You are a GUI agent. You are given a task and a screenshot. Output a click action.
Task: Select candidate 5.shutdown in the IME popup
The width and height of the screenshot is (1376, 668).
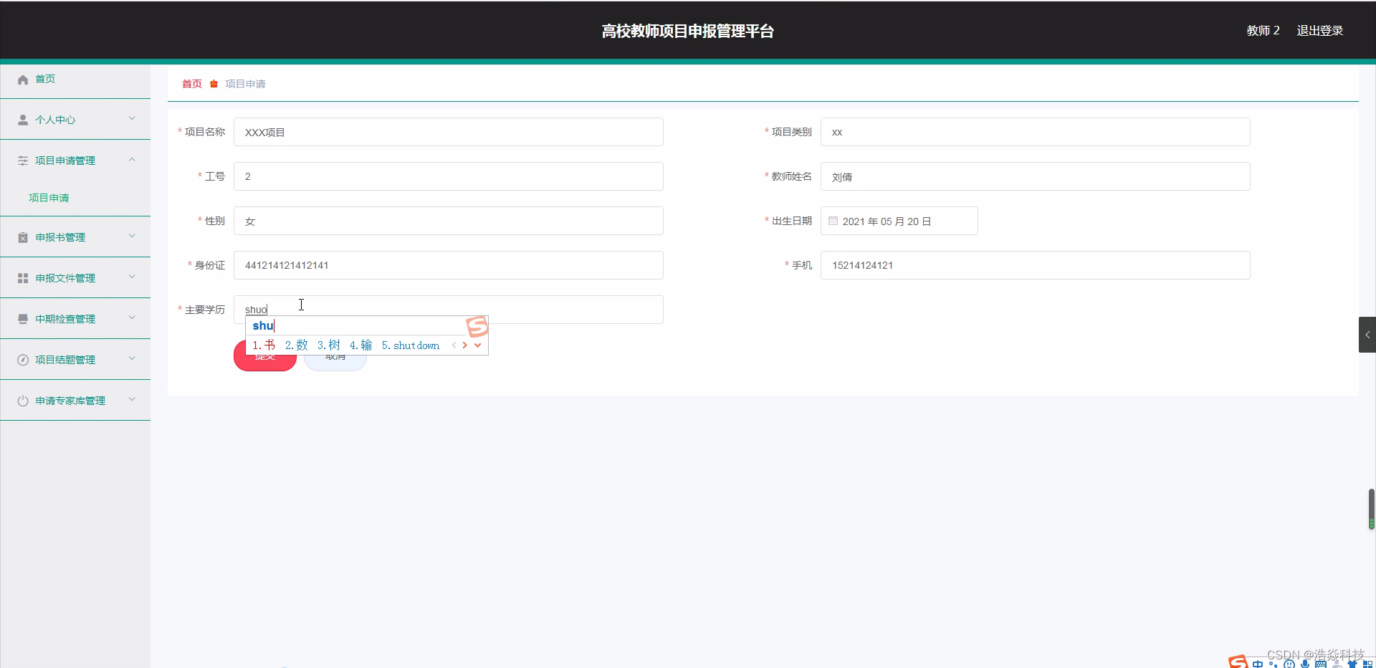[411, 345]
